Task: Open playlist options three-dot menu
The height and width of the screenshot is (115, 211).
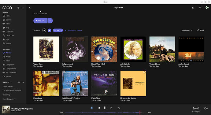Action: (x=23, y=82)
